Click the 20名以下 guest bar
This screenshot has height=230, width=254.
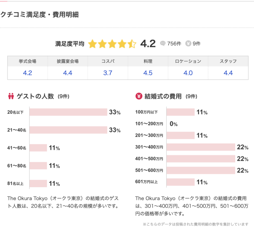(x=69, y=112)
